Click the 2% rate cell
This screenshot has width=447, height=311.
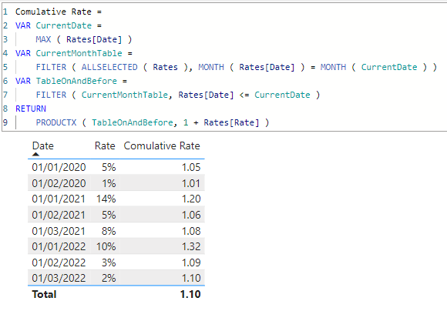point(109,278)
